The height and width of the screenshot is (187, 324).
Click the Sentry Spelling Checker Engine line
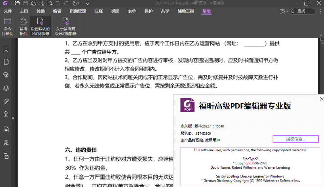pos(250,176)
